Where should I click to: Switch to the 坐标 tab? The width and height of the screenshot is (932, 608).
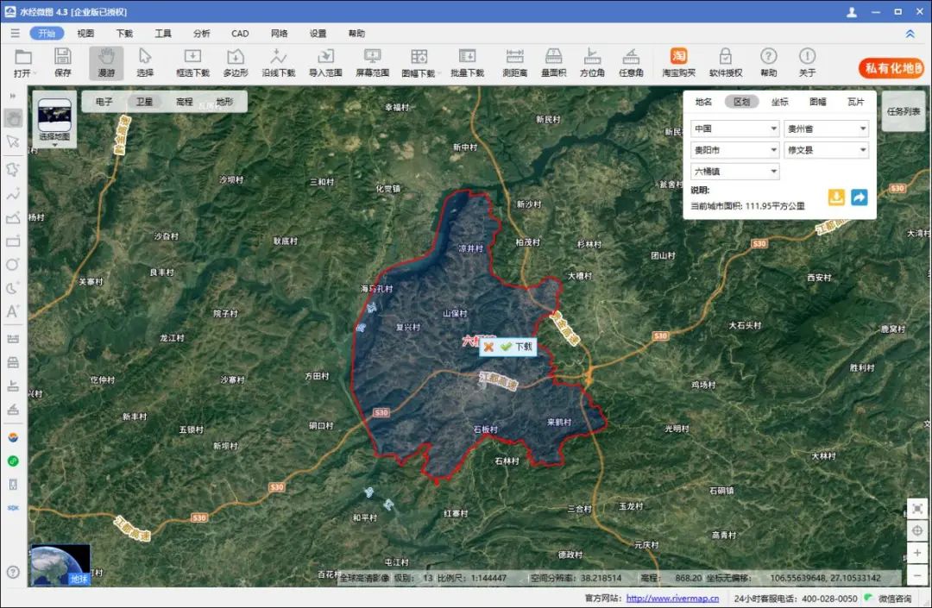pyautogui.click(x=779, y=102)
